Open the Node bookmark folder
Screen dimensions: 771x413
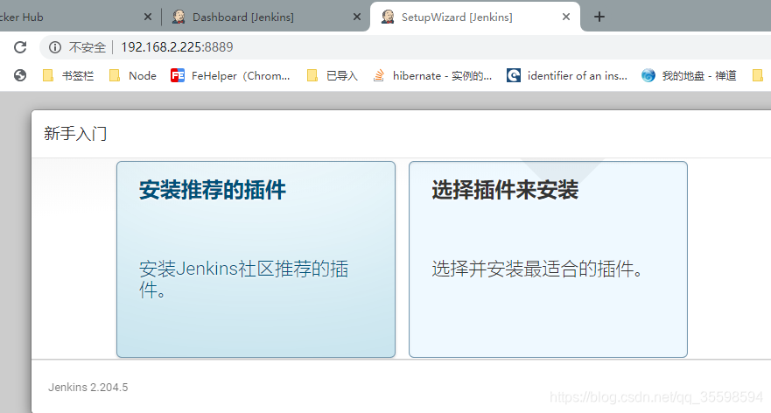click(x=133, y=75)
